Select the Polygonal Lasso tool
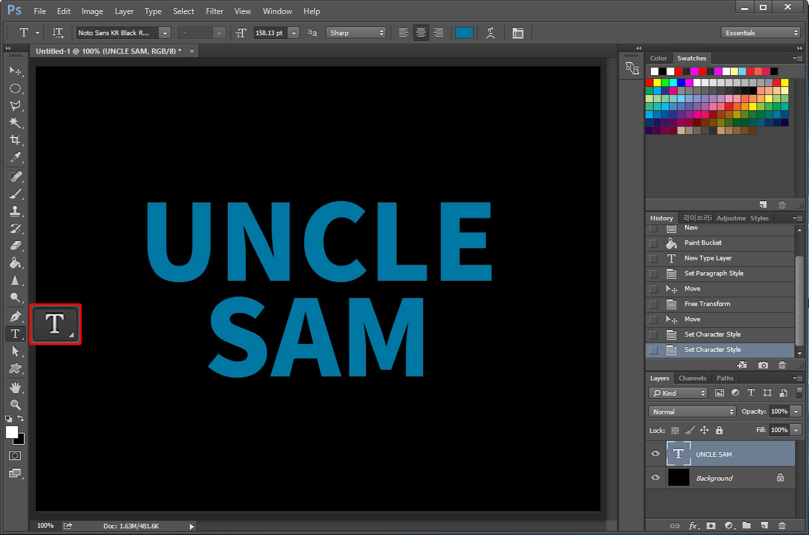809x535 pixels. point(15,106)
